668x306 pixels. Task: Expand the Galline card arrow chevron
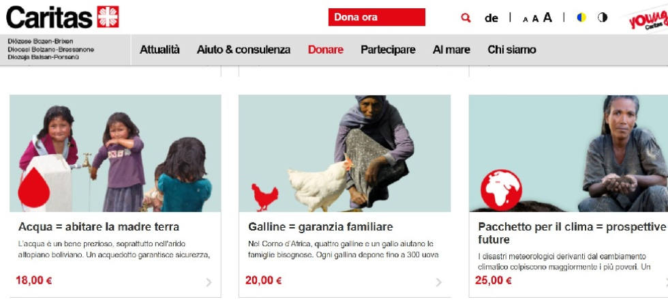[x=438, y=282]
